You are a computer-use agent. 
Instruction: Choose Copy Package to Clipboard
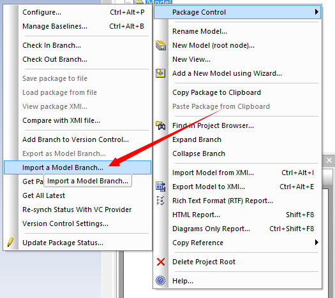point(217,92)
